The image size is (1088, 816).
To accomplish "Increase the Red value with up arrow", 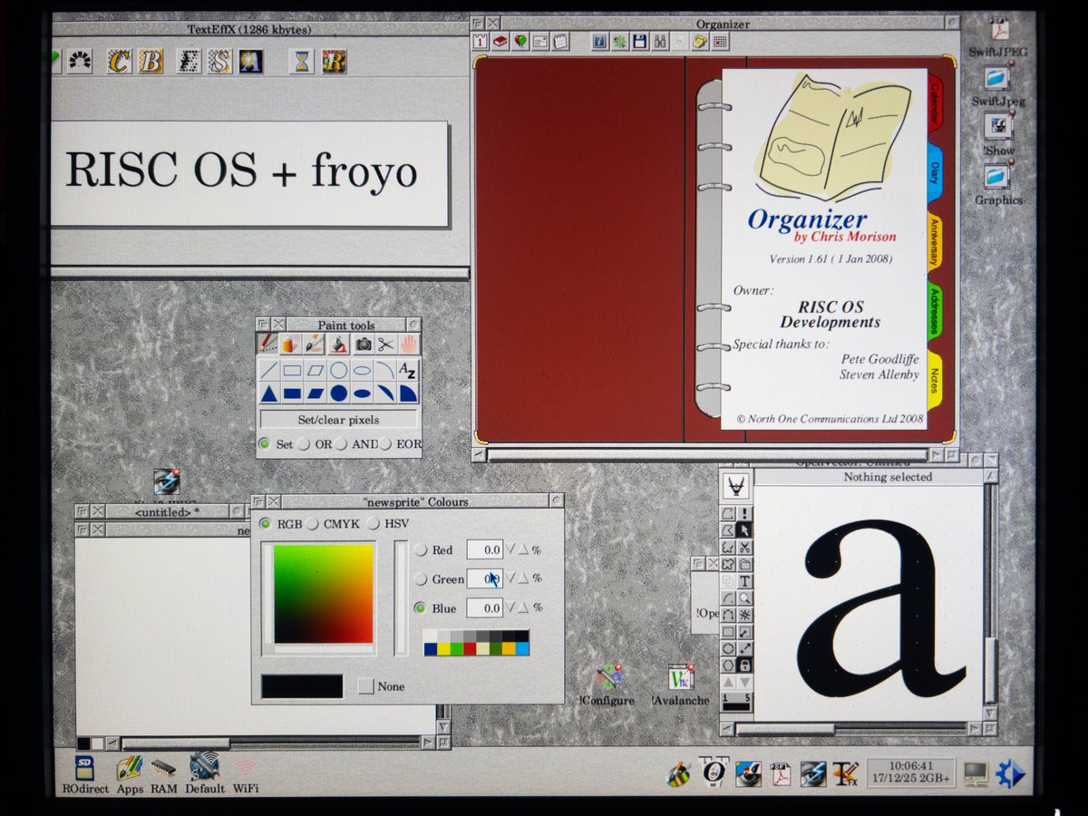I will click(523, 549).
